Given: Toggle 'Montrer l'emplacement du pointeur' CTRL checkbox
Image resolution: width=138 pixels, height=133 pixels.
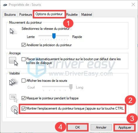Looking at the screenshot, I should click(23, 108).
